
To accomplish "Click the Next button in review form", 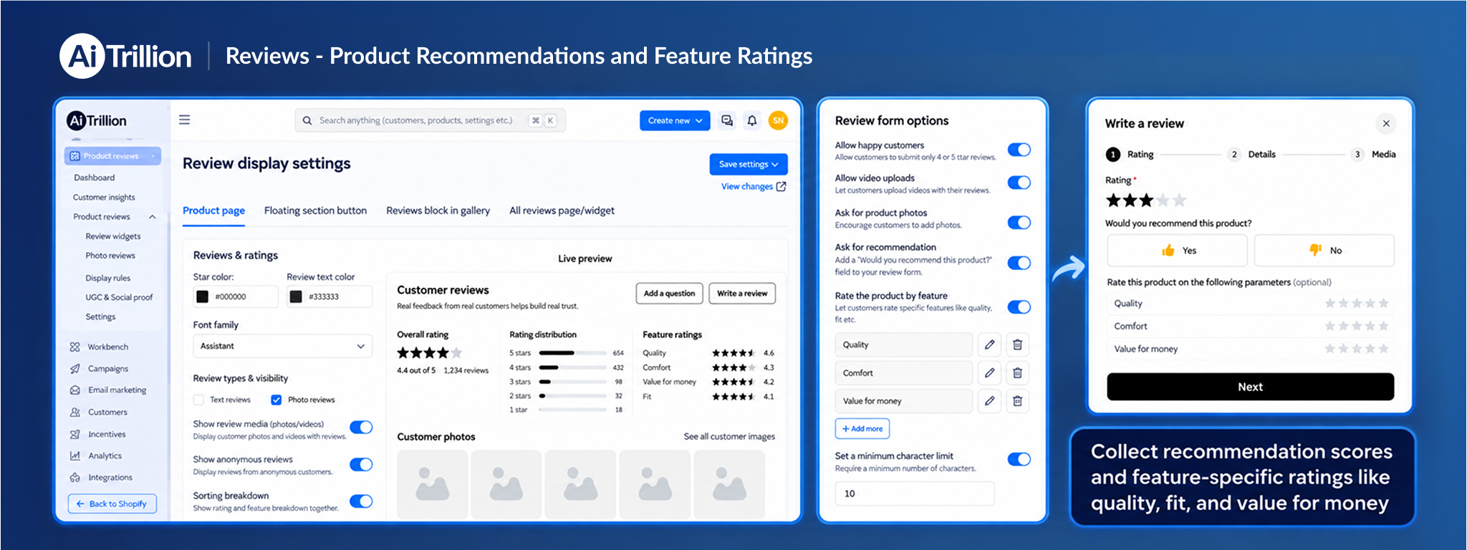I will [1250, 387].
